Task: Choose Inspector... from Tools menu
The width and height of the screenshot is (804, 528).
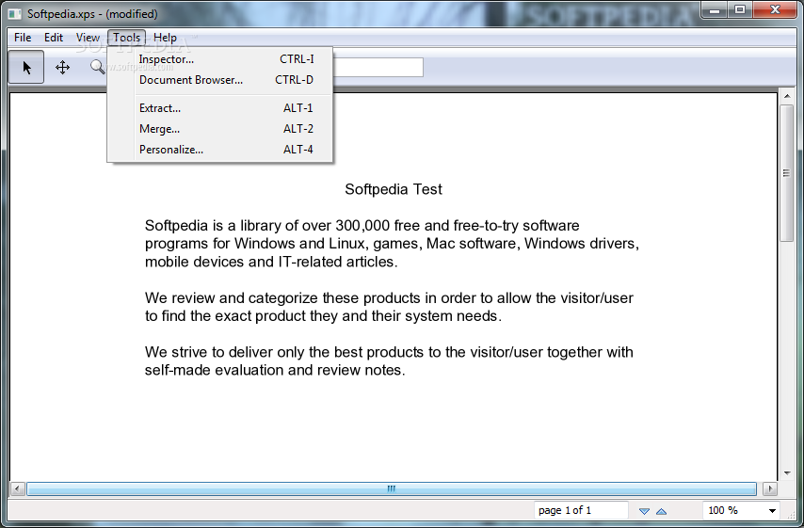Action: click(x=220, y=59)
